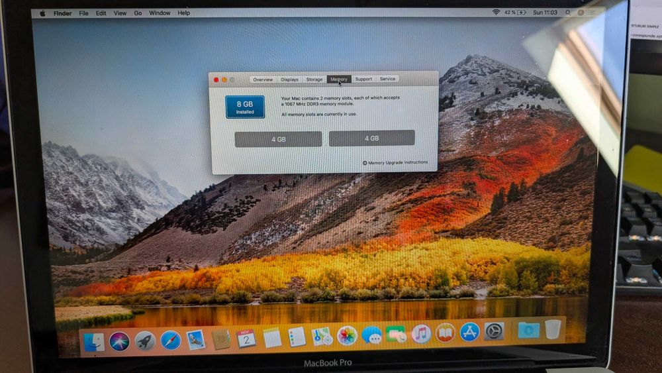662x373 pixels.
Task: Open iBooks icon in the Dock
Action: pos(446,333)
